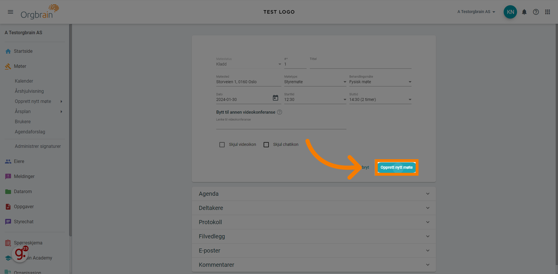Open Administrer signaturer in sidebar
Viewport: 558px width, 274px height.
pos(38,146)
